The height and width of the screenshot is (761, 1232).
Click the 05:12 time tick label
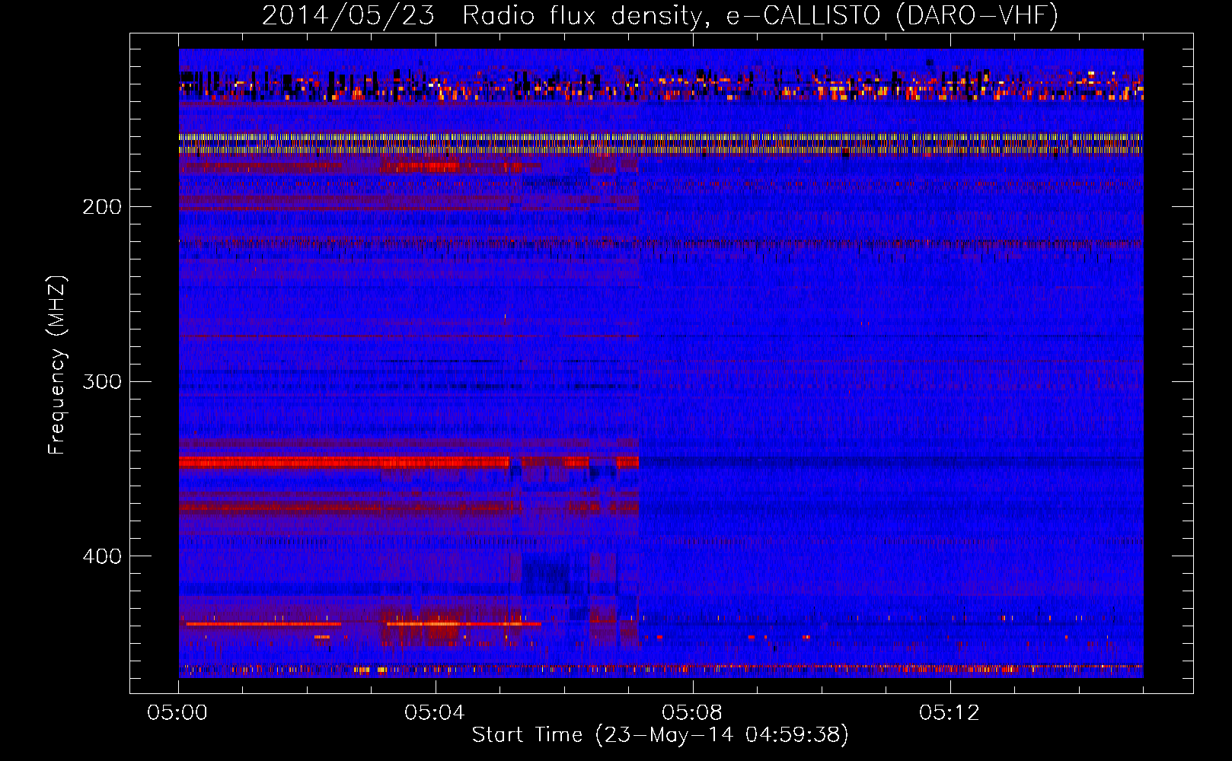950,713
